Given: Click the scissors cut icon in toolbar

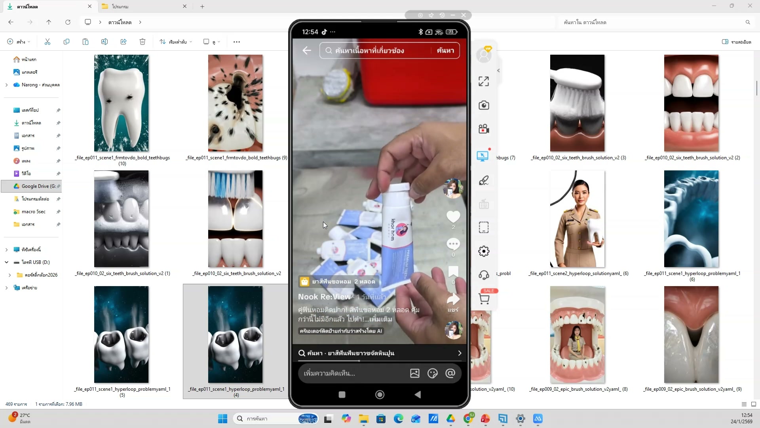Looking at the screenshot, I should click(47, 42).
